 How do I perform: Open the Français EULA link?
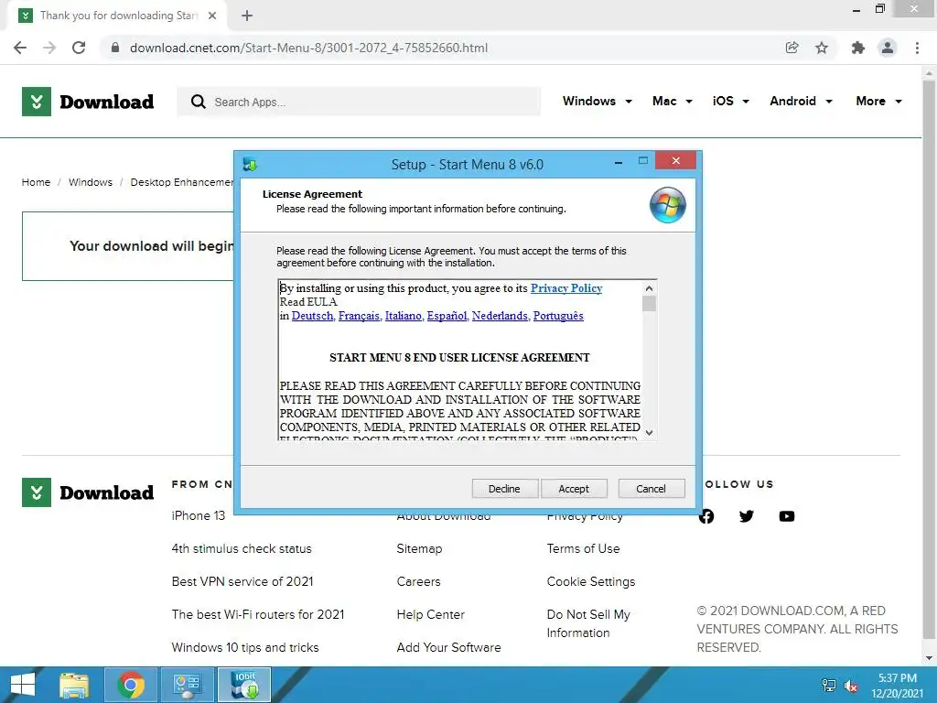point(359,316)
